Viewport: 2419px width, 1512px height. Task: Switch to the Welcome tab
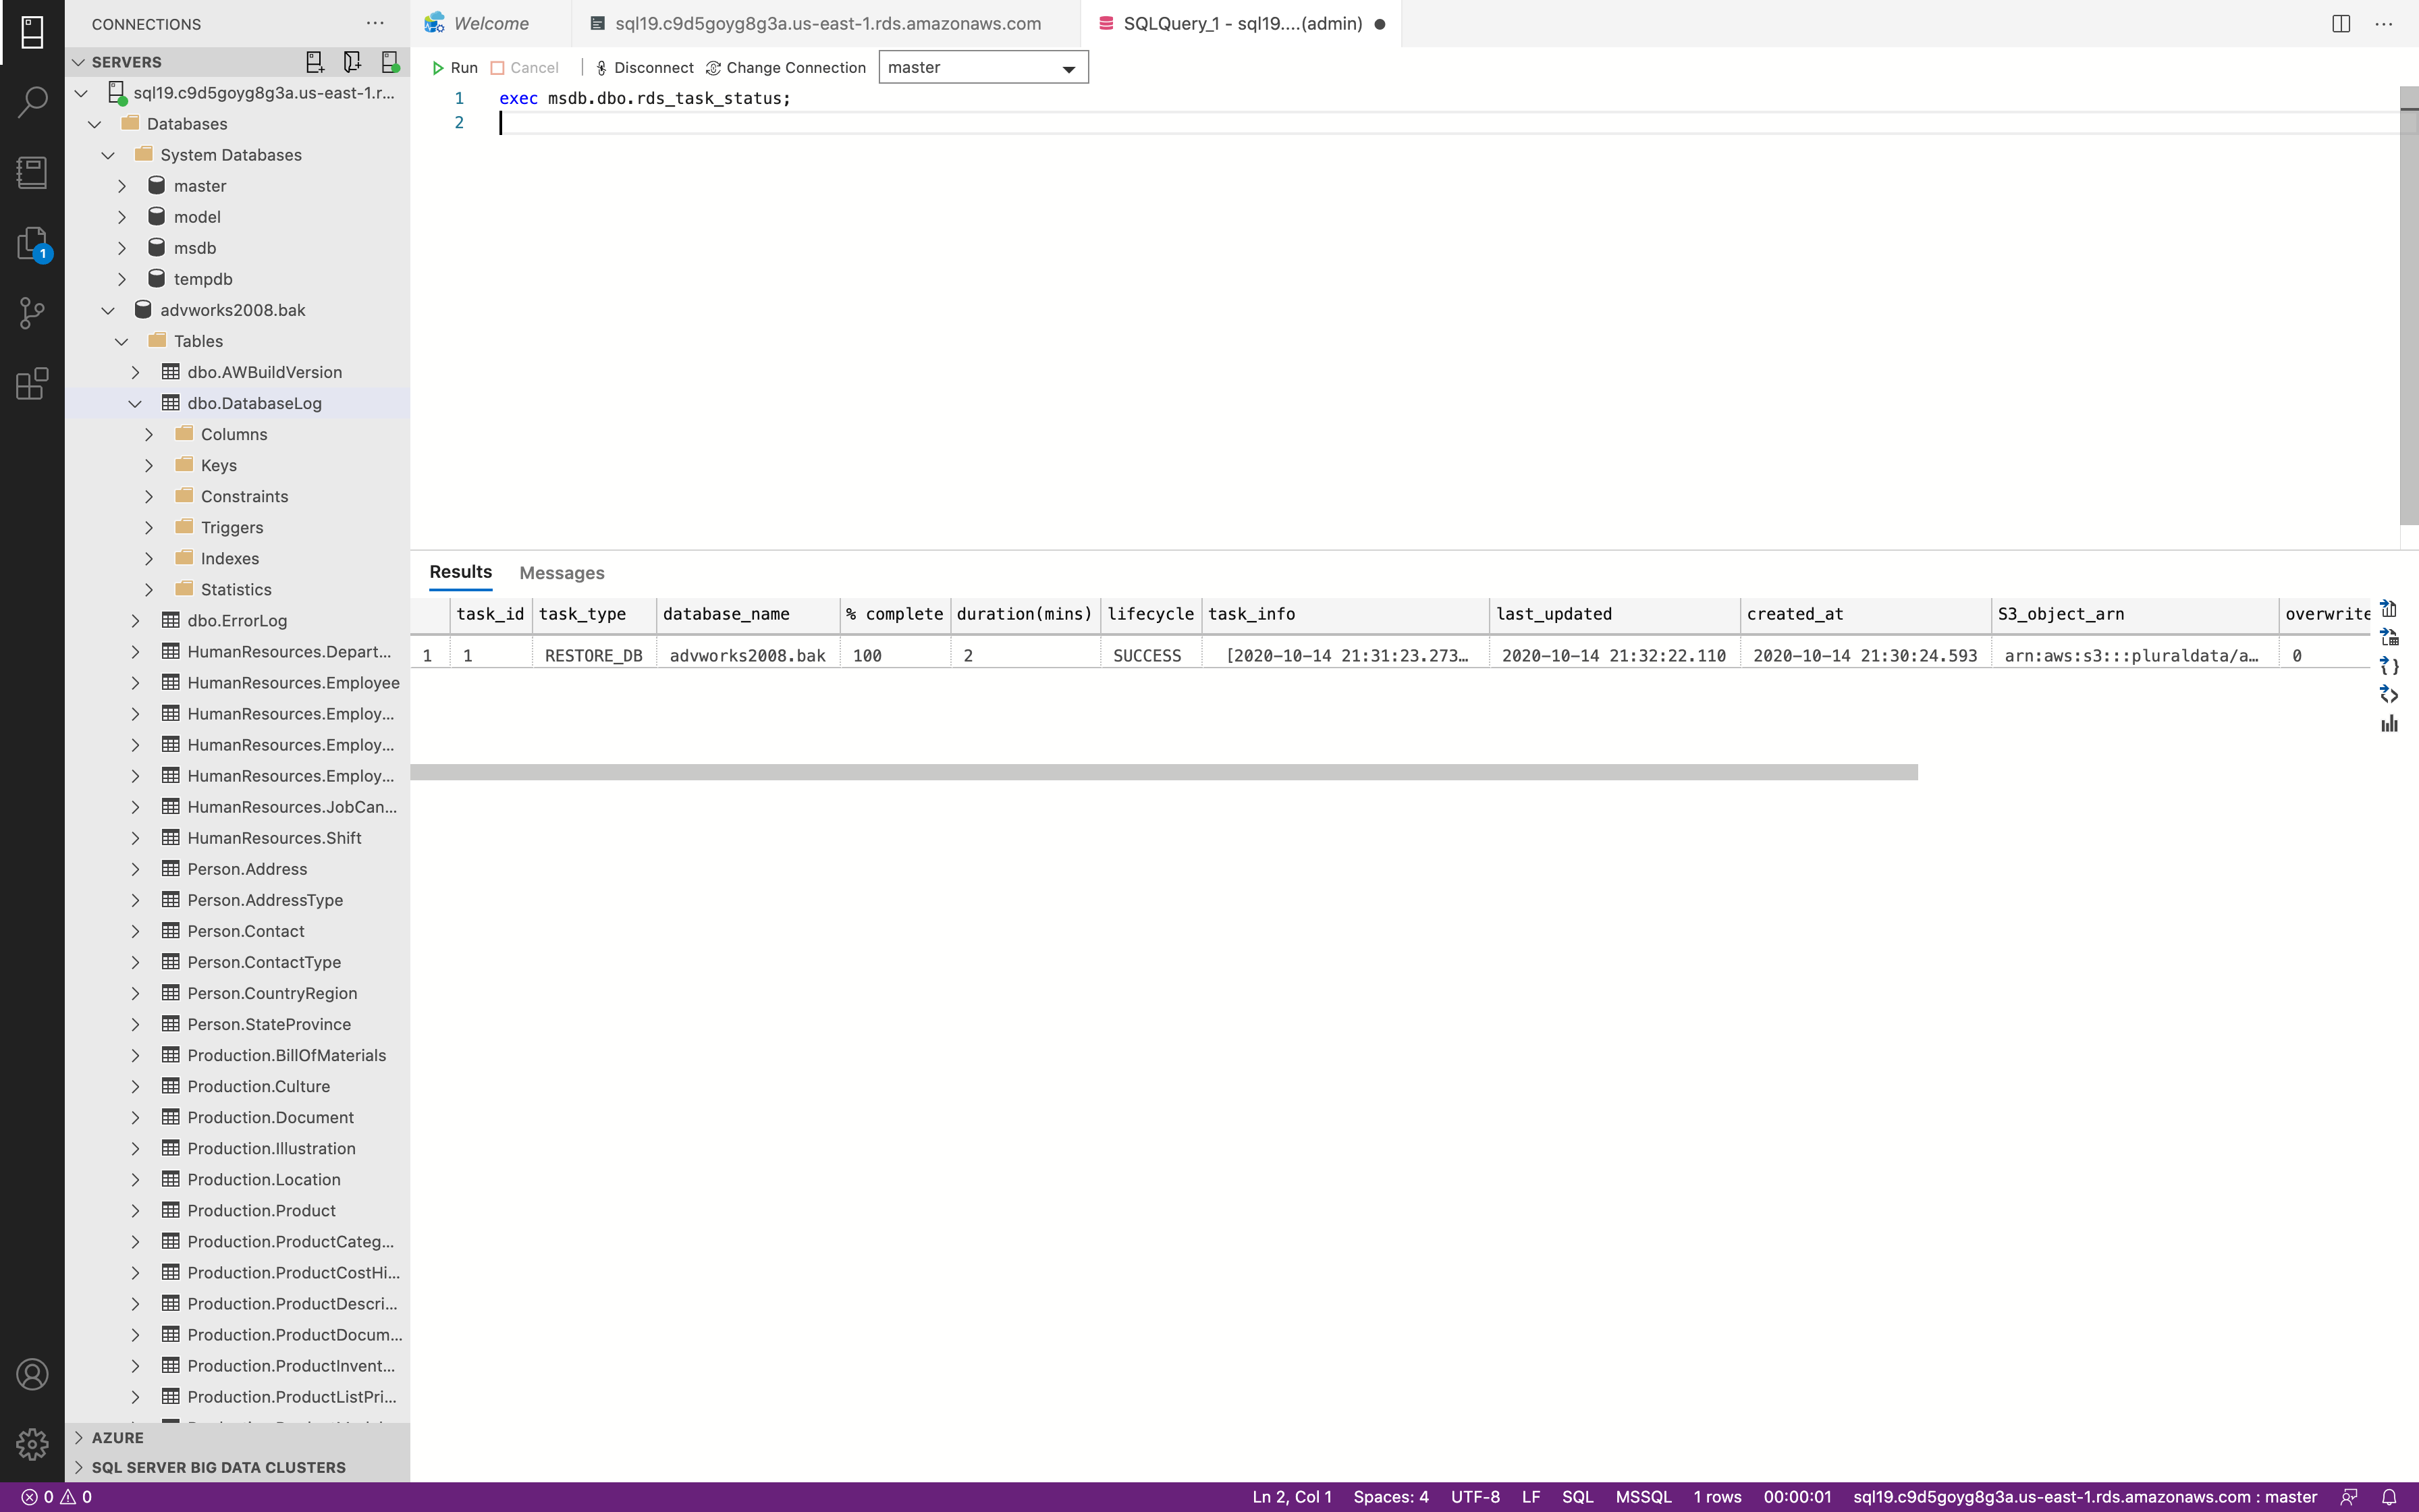coord(490,23)
